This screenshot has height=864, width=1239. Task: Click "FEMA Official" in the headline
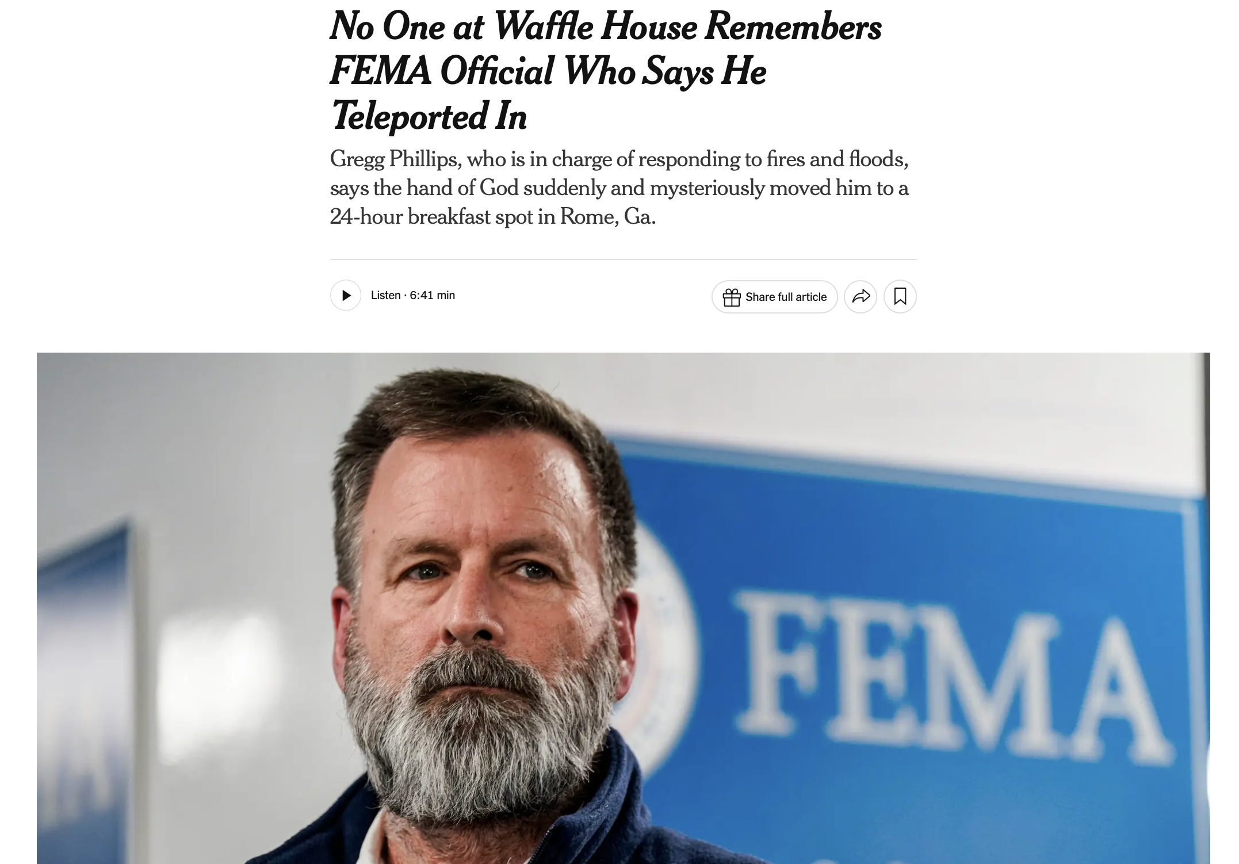[442, 72]
